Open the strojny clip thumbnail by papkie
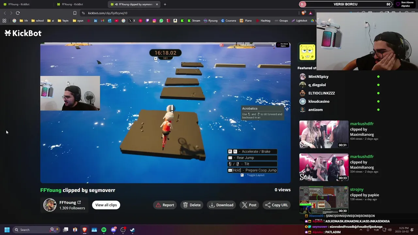418x235 pixels. pos(324,200)
